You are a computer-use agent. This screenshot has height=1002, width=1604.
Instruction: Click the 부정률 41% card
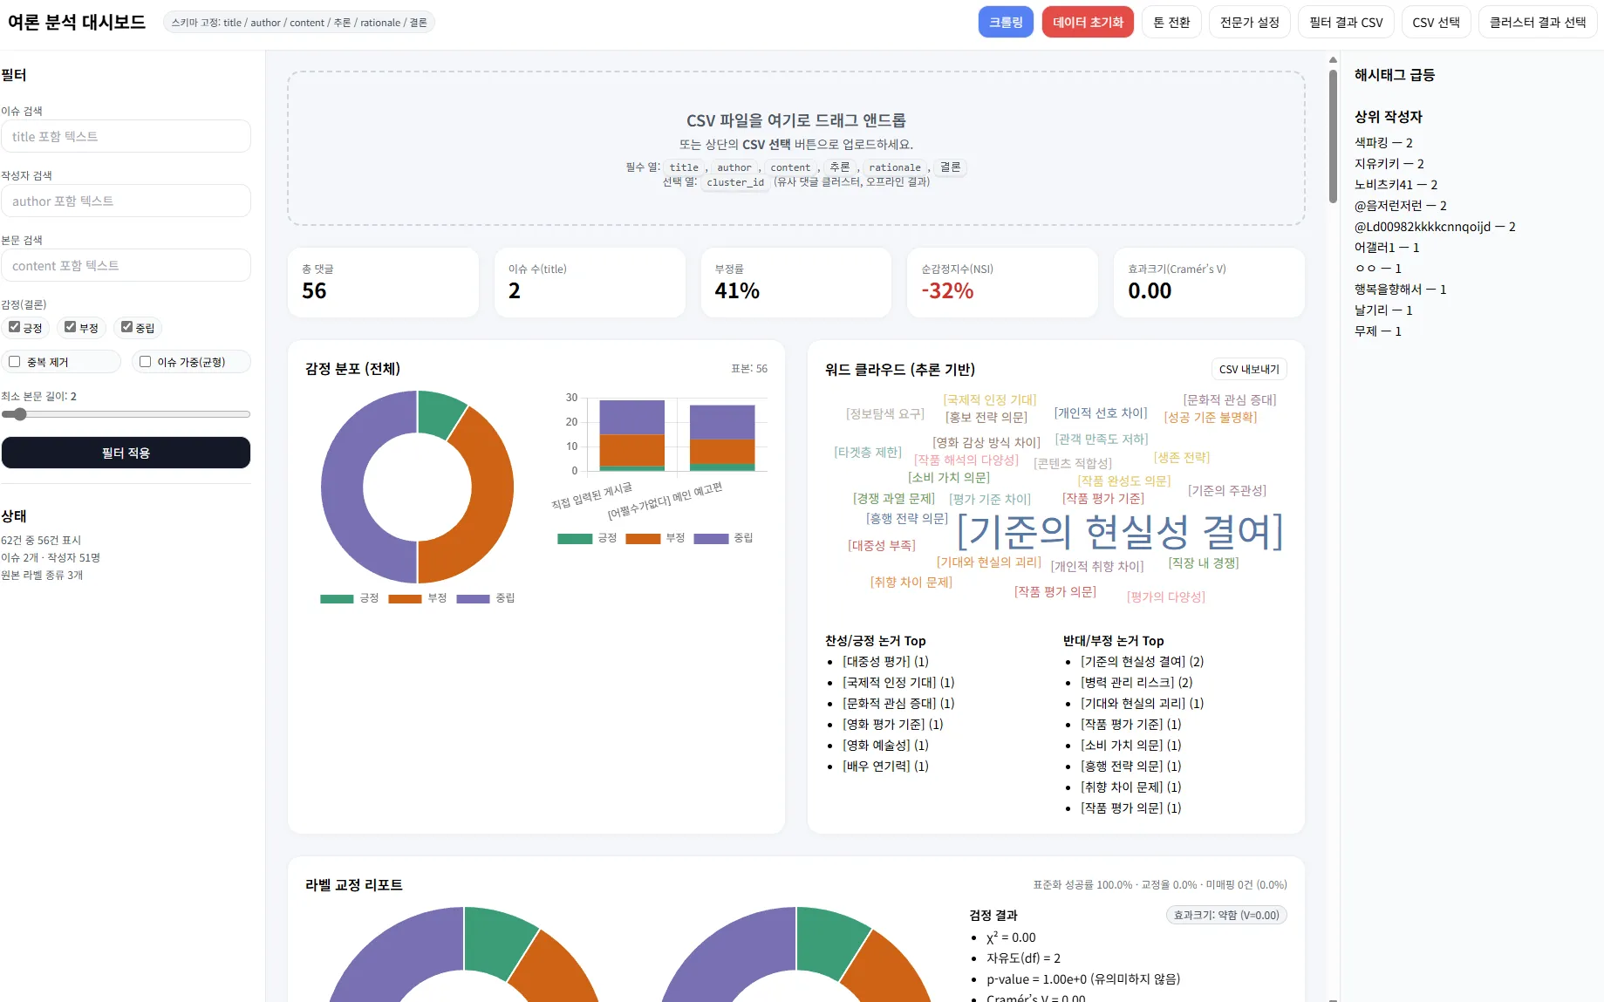coord(795,283)
